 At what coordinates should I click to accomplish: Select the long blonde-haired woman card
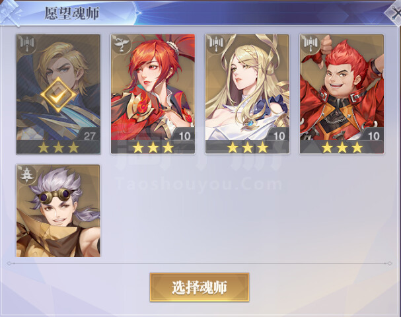247,94
